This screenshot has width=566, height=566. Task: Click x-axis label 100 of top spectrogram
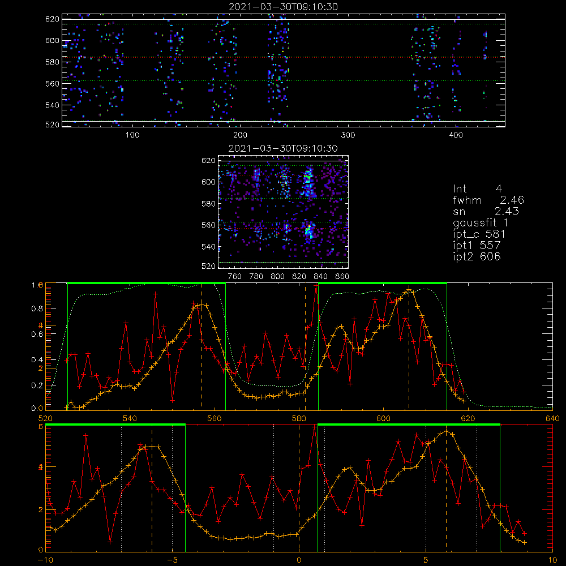[132, 135]
